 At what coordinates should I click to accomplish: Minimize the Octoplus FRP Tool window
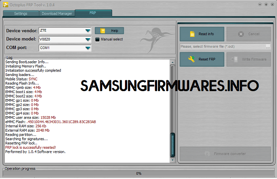tap(259, 5)
